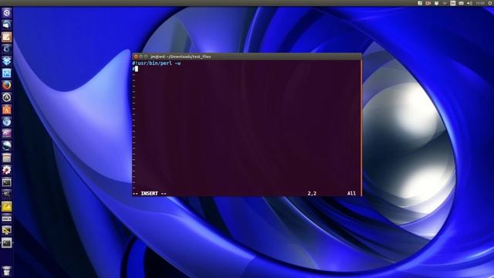Open the Trash in the launcher

(7, 271)
